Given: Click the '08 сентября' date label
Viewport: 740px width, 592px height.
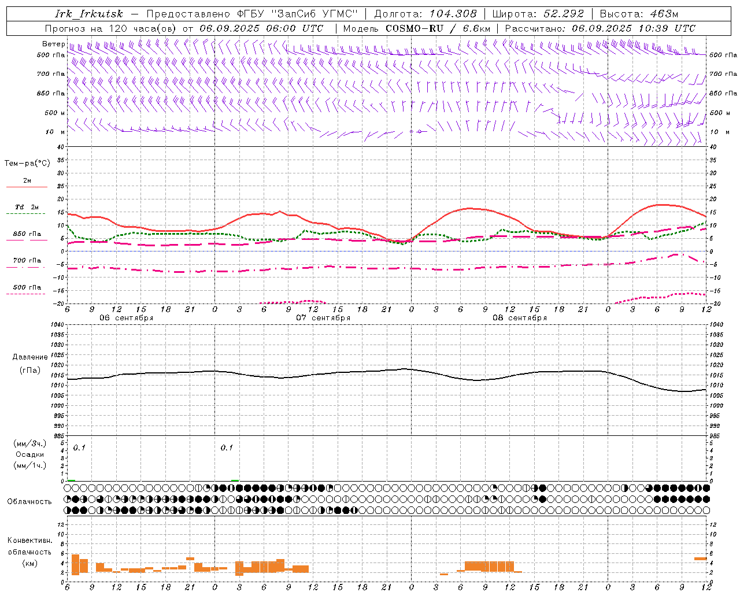Looking at the screenshot, I should tap(520, 318).
